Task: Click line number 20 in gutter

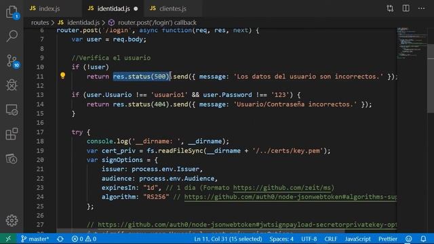Action: coord(40,160)
